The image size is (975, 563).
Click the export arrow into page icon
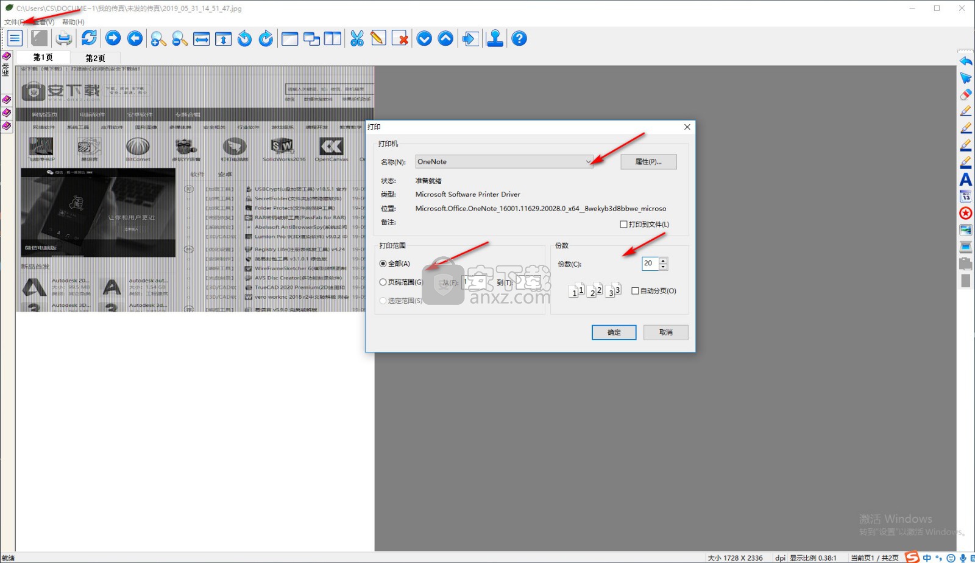(x=470, y=38)
